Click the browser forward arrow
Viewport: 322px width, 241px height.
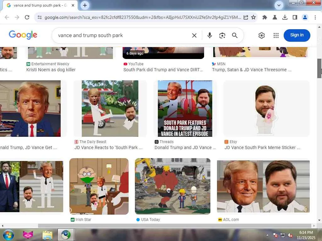pyautogui.click(x=17, y=18)
